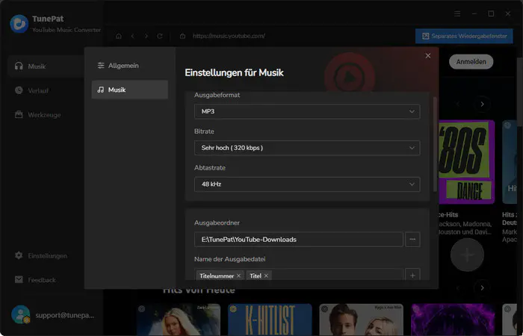Click the address bar site info icon
Image resolution: width=523 pixels, height=336 pixels.
click(x=182, y=36)
